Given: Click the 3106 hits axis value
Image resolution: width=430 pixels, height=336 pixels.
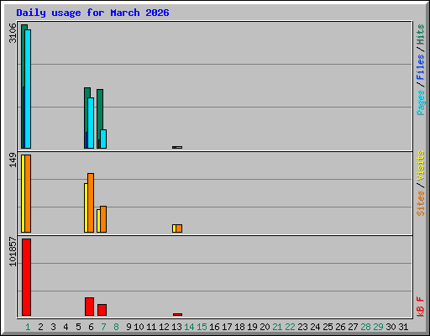Looking at the screenshot, I should point(13,33).
